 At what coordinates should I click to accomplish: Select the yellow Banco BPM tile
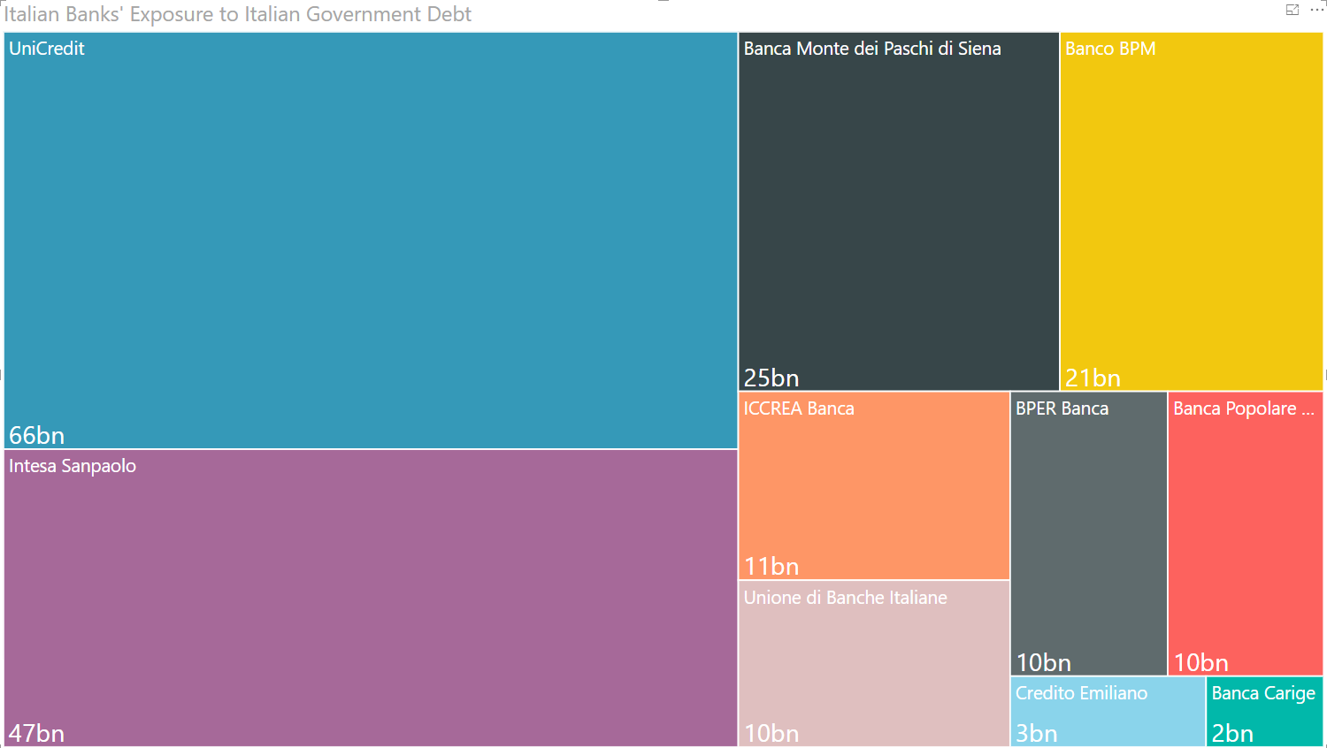pos(1192,211)
